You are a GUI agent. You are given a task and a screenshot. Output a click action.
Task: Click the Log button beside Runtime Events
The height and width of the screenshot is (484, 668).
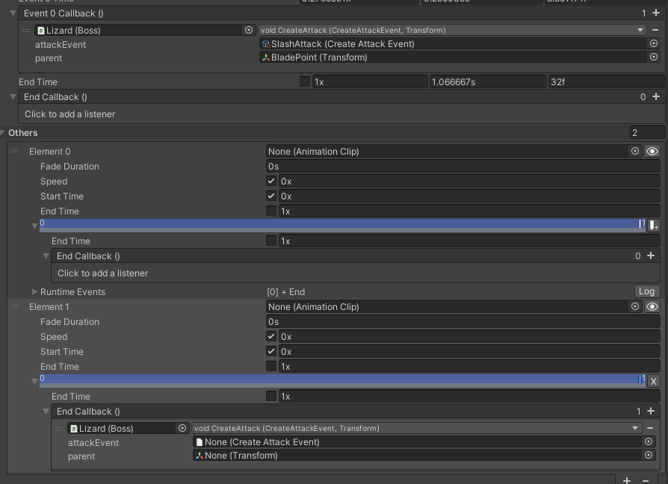(647, 291)
